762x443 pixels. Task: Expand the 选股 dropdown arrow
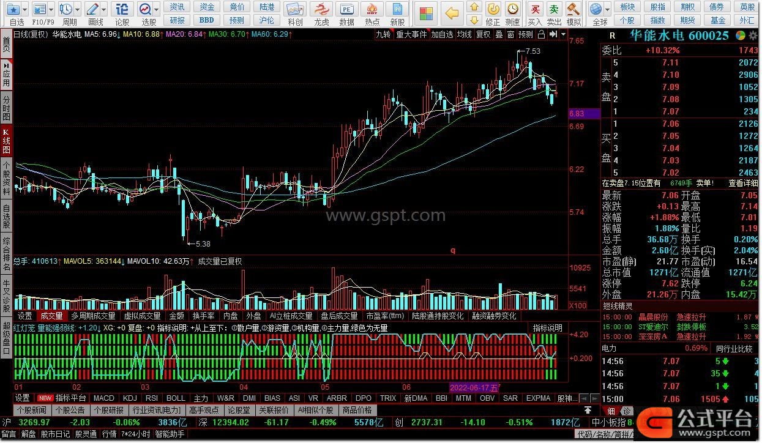pyautogui.click(x=157, y=9)
